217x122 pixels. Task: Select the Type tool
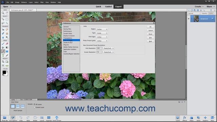3,56
